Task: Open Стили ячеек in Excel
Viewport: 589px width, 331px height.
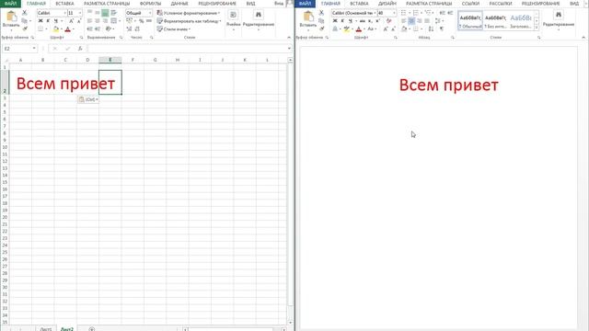Action: click(174, 29)
